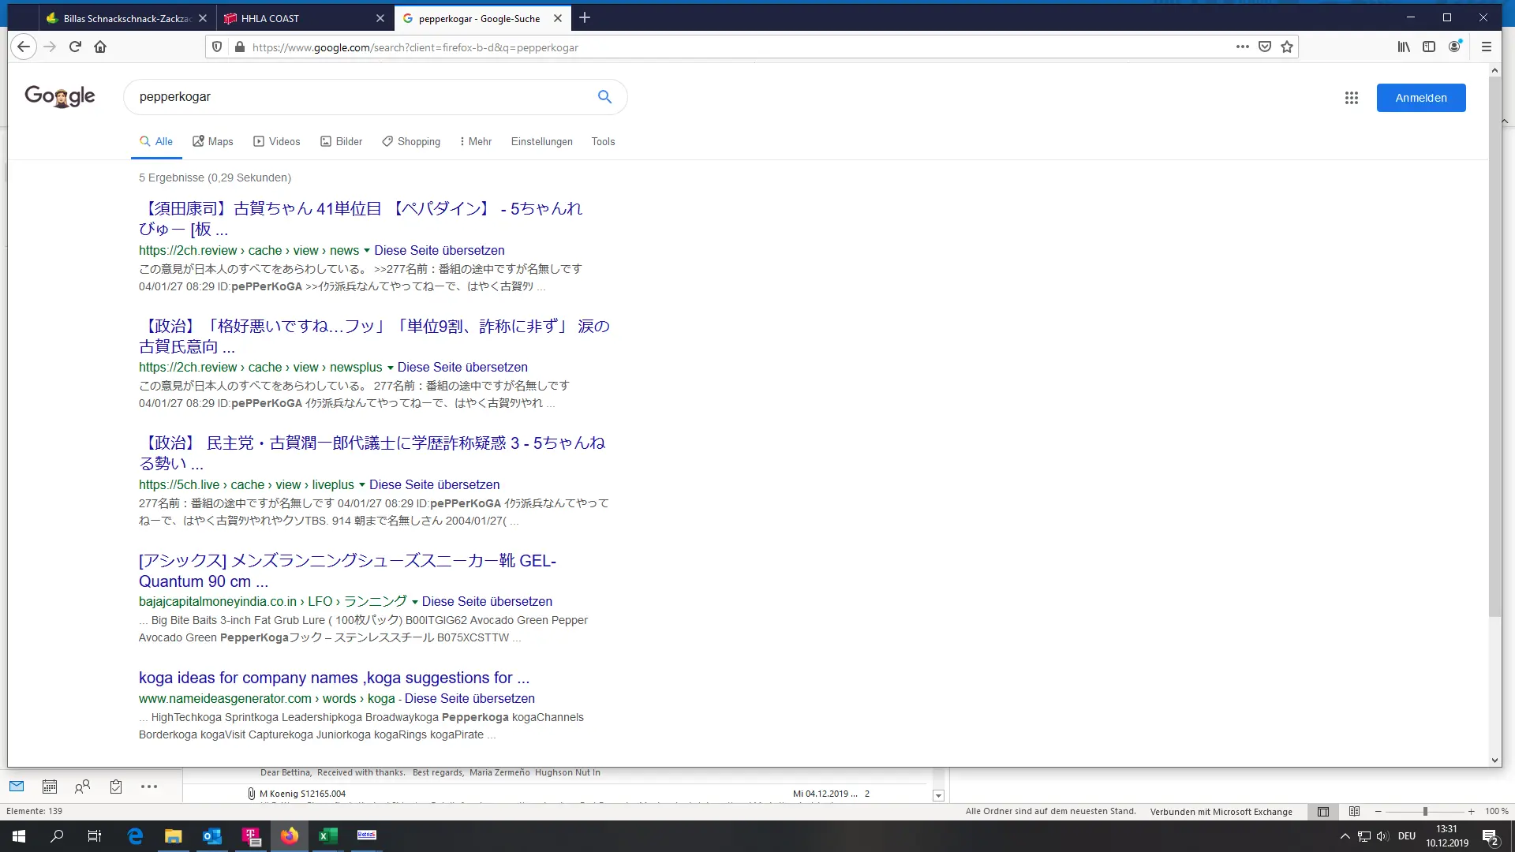Open the 須田康司 search result title
This screenshot has height=852, width=1515.
(x=361, y=219)
